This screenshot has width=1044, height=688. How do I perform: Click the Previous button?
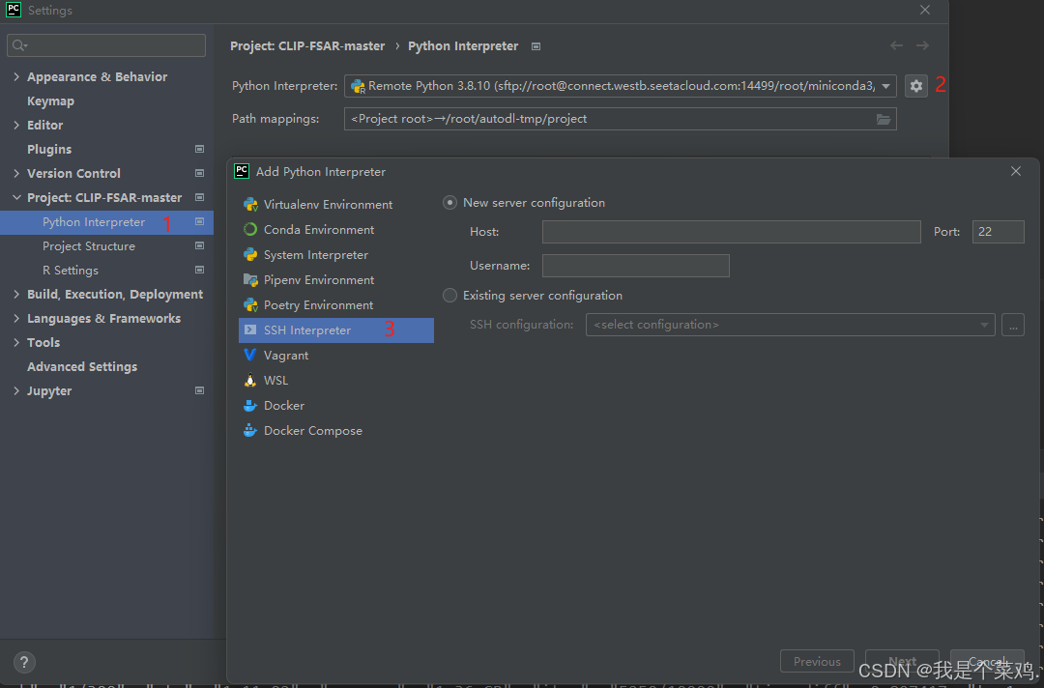click(817, 661)
